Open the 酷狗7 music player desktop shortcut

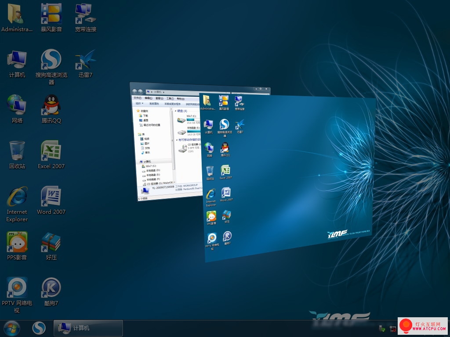51,291
